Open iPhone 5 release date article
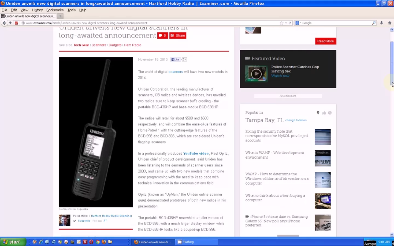Screen dimensions: 394x246 pos(277,221)
